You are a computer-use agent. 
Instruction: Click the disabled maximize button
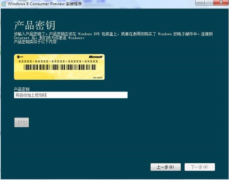[x=209, y=3]
